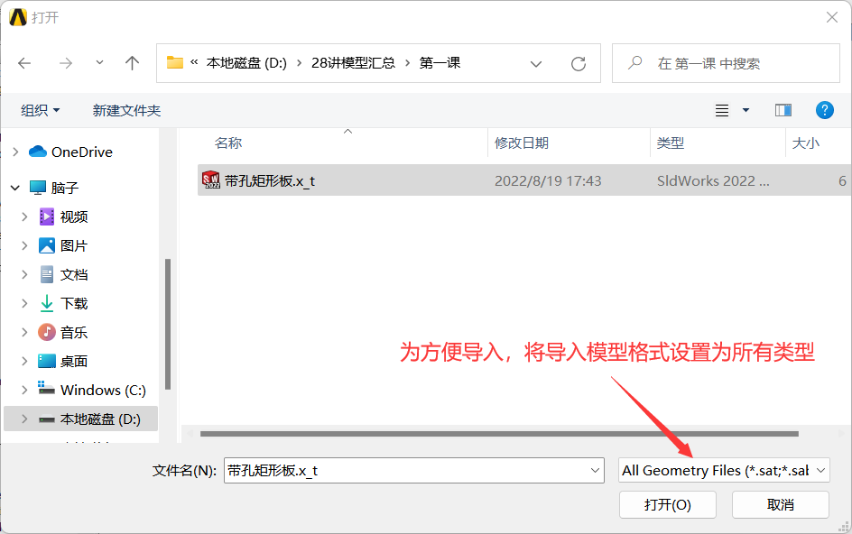Click the forward navigation arrow
852x534 pixels.
pos(65,62)
